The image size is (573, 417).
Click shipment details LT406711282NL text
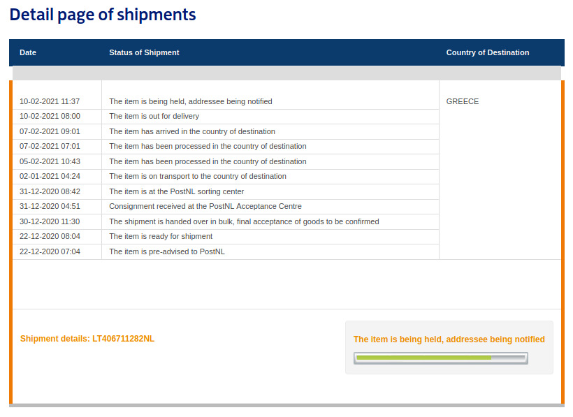coord(87,339)
